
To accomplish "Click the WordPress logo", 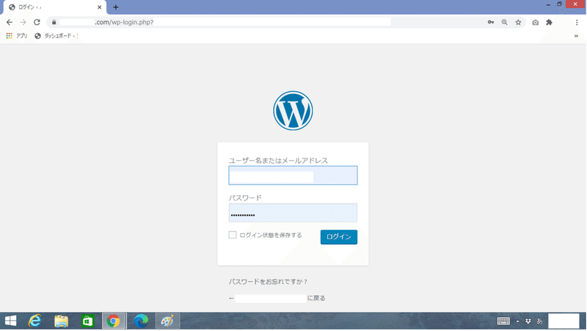I will [x=293, y=111].
